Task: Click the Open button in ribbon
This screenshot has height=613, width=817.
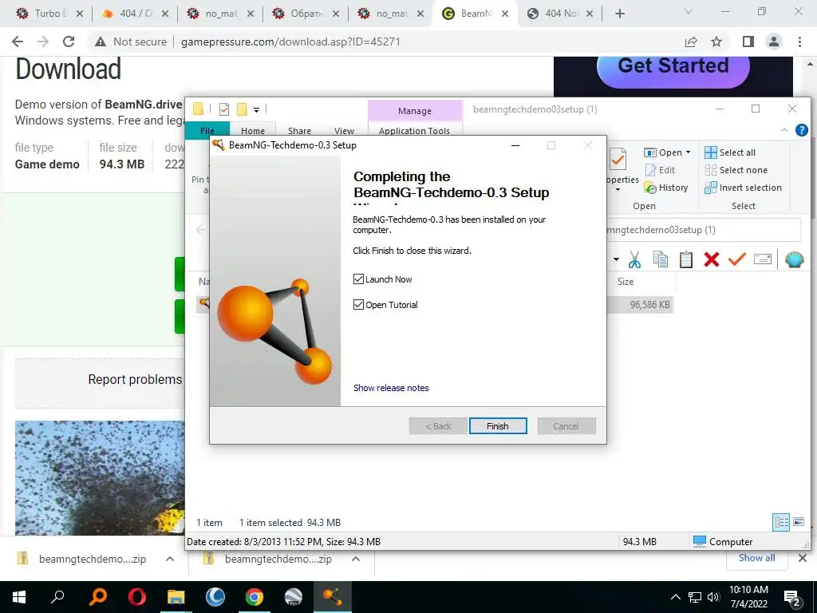Action: point(663,152)
